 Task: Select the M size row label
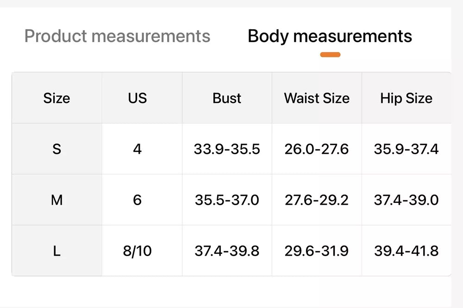click(56, 200)
